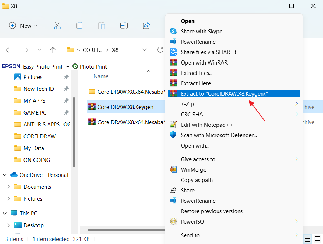This screenshot has height=244, width=323.
Task: Expand the OneDrive Pictures folder
Action: pyautogui.click(x=9, y=198)
